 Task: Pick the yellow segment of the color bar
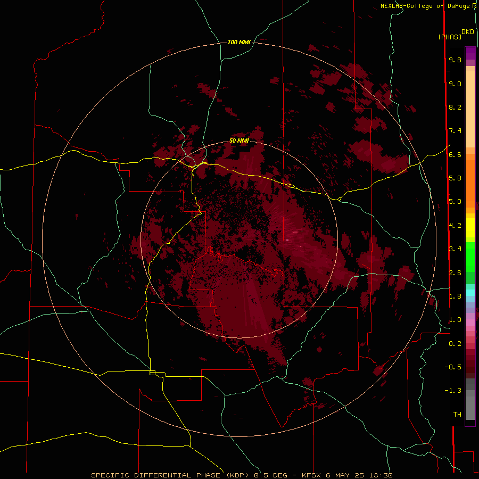pyautogui.click(x=470, y=228)
